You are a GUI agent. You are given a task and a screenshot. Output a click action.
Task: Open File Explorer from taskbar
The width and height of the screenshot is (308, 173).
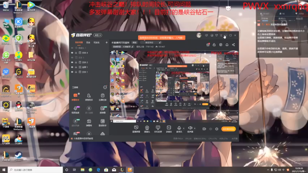click(x=82, y=170)
